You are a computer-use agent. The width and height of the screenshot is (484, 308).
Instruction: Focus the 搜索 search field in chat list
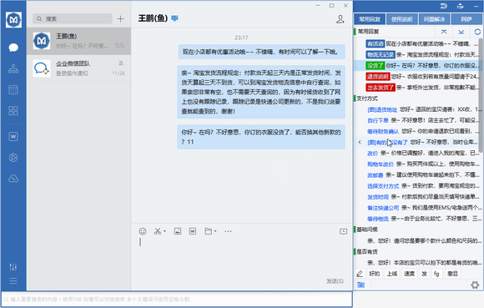point(73,19)
